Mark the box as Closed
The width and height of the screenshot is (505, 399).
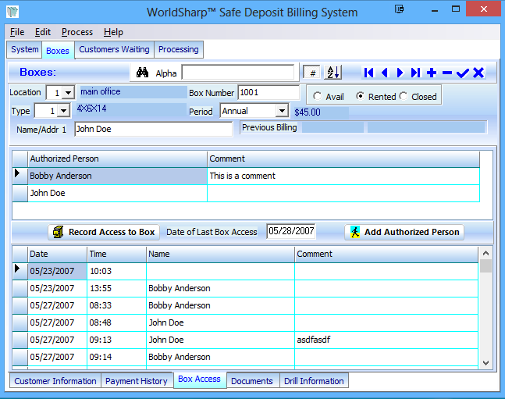(x=404, y=97)
